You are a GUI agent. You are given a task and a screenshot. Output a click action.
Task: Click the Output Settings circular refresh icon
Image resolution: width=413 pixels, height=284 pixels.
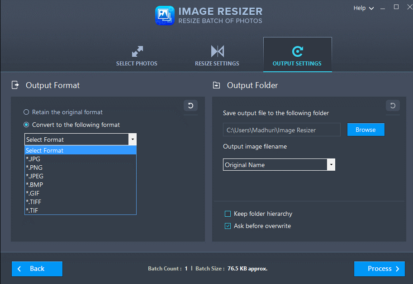tap(297, 51)
